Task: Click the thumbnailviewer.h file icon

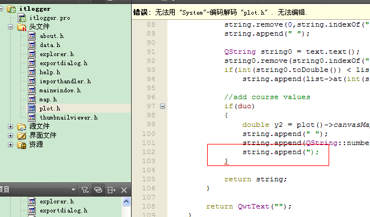Action: (x=32, y=118)
